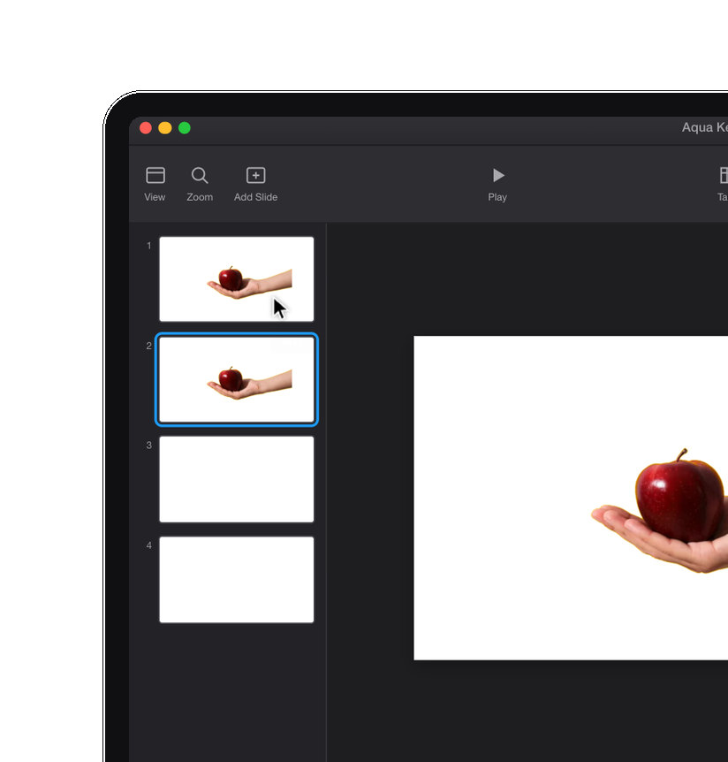Select slide 2 thumbnail with apple
728x762 pixels.
pos(237,379)
